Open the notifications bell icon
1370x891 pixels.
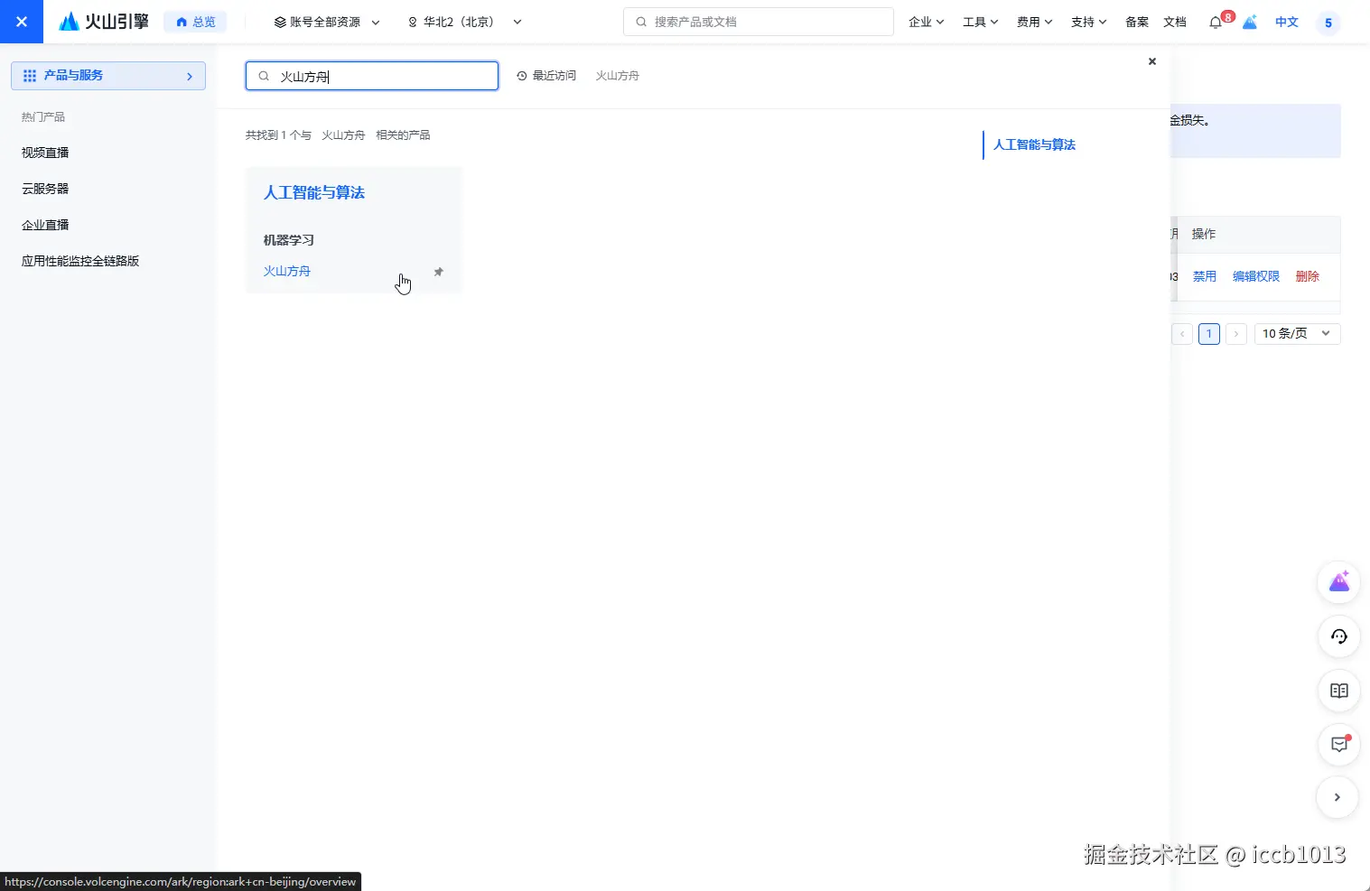click(x=1214, y=22)
